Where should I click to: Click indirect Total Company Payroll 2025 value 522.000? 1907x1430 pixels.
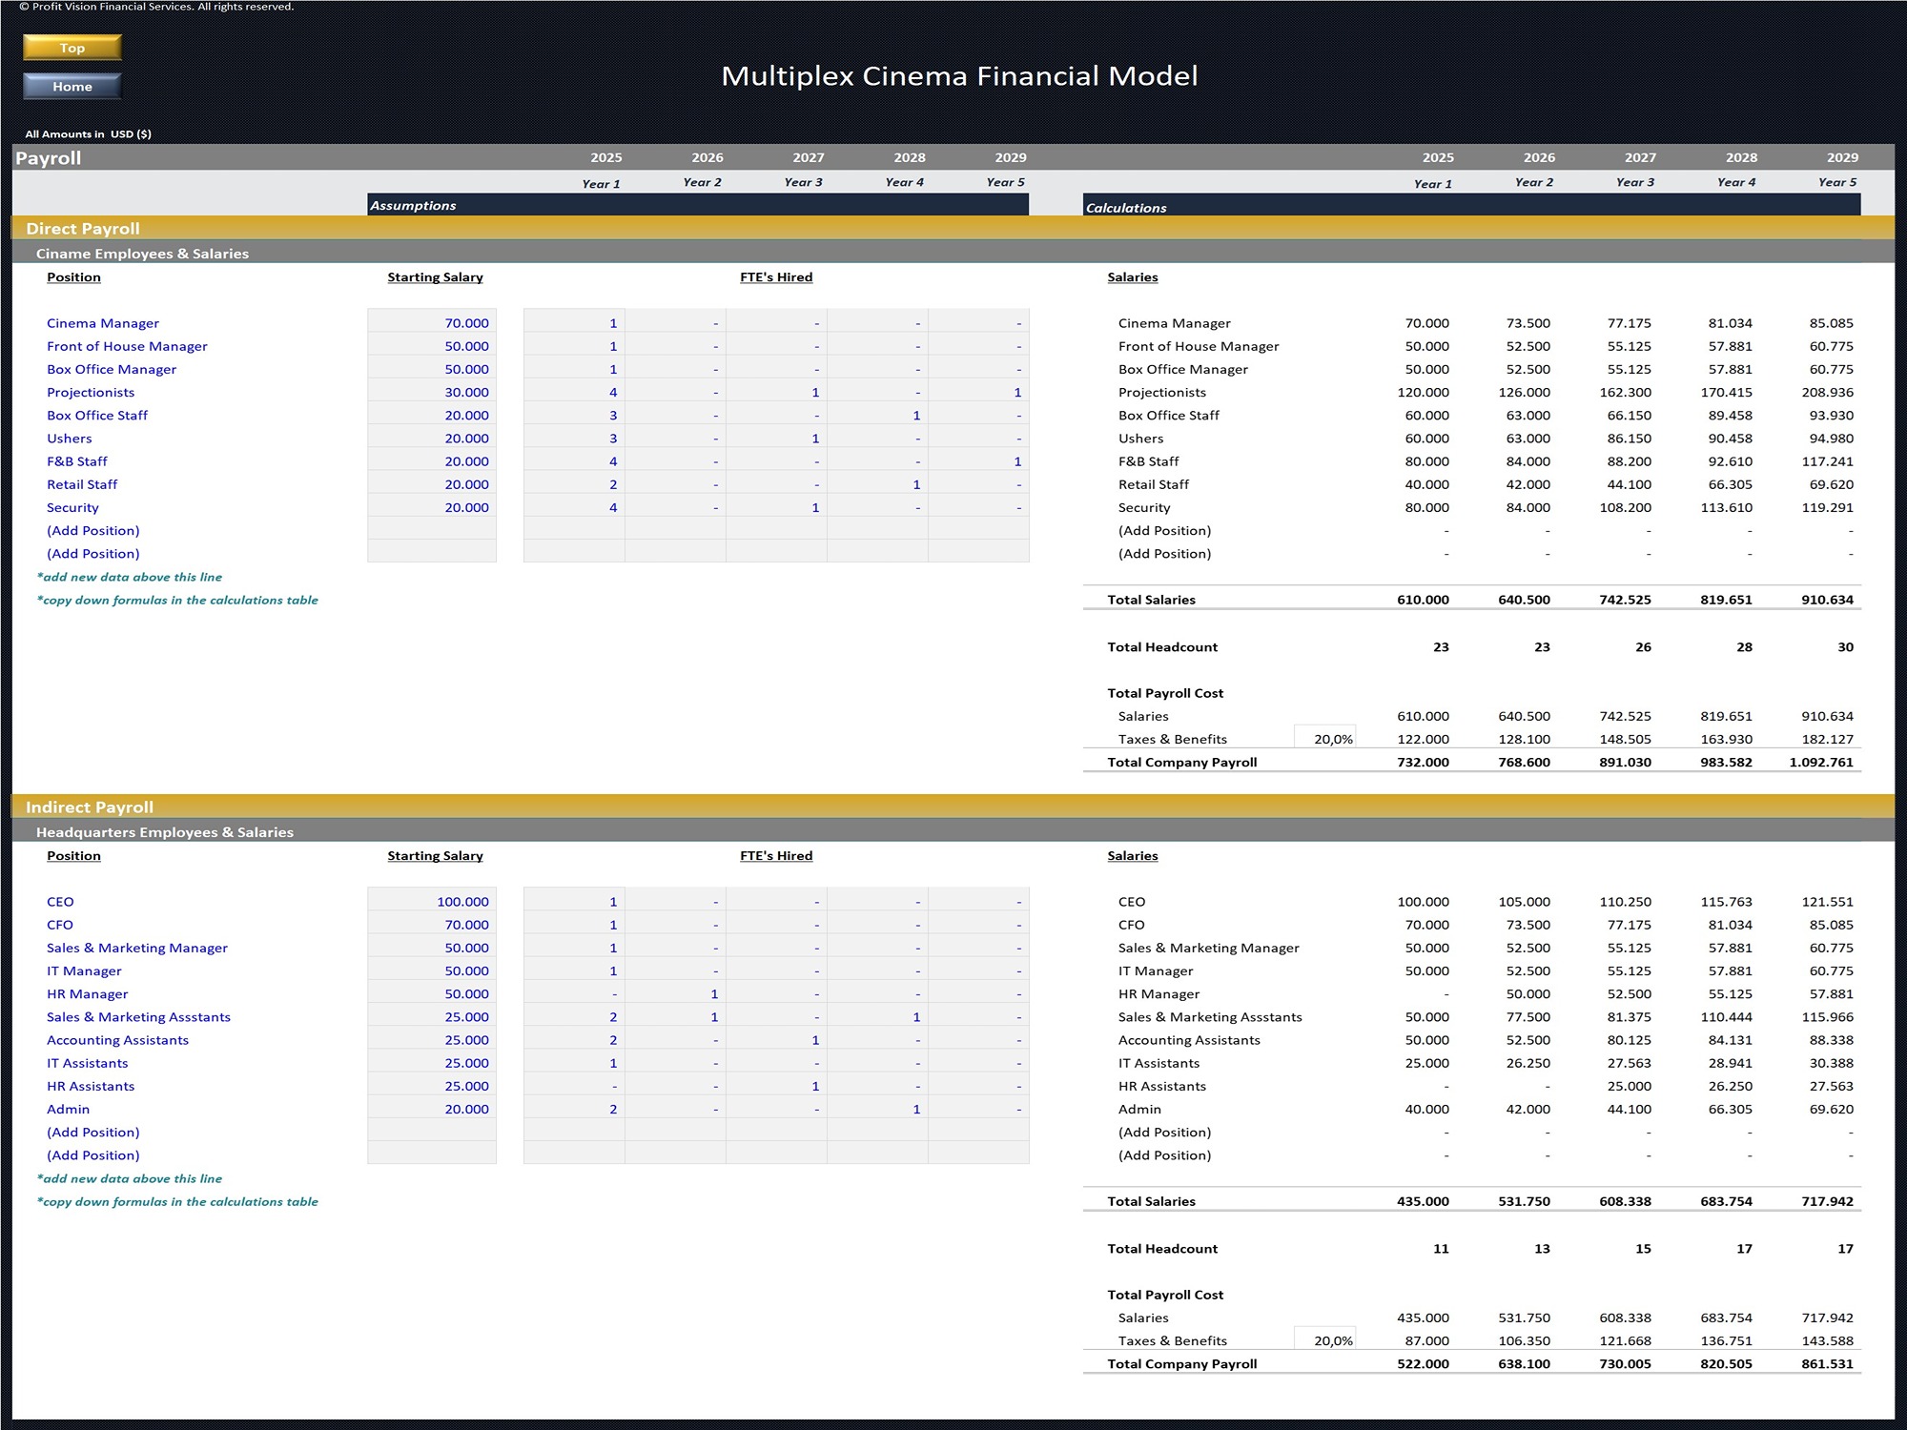[1423, 1364]
